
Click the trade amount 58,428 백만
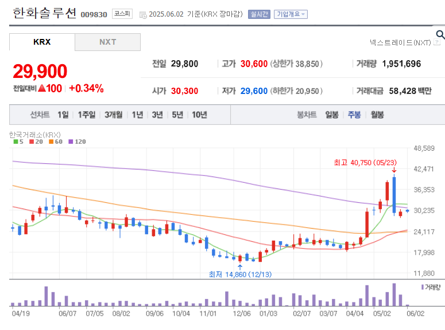coord(410,91)
